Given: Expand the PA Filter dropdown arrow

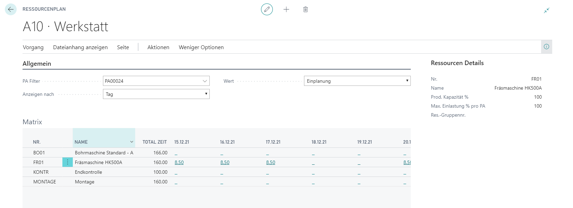Looking at the screenshot, I should click(205, 81).
